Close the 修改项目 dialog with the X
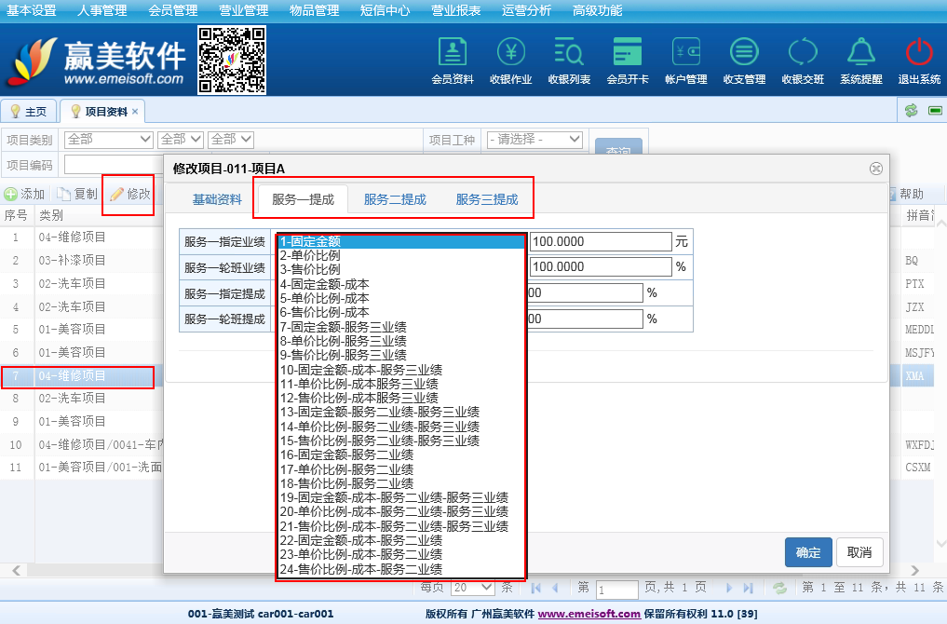 click(875, 169)
